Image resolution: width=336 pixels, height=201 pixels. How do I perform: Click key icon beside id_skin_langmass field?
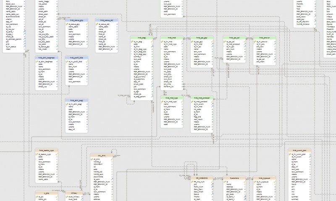(x=37, y=61)
